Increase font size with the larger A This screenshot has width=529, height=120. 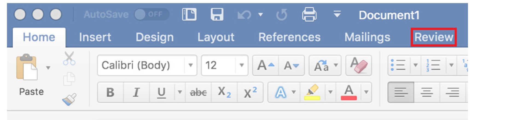pyautogui.click(x=265, y=65)
